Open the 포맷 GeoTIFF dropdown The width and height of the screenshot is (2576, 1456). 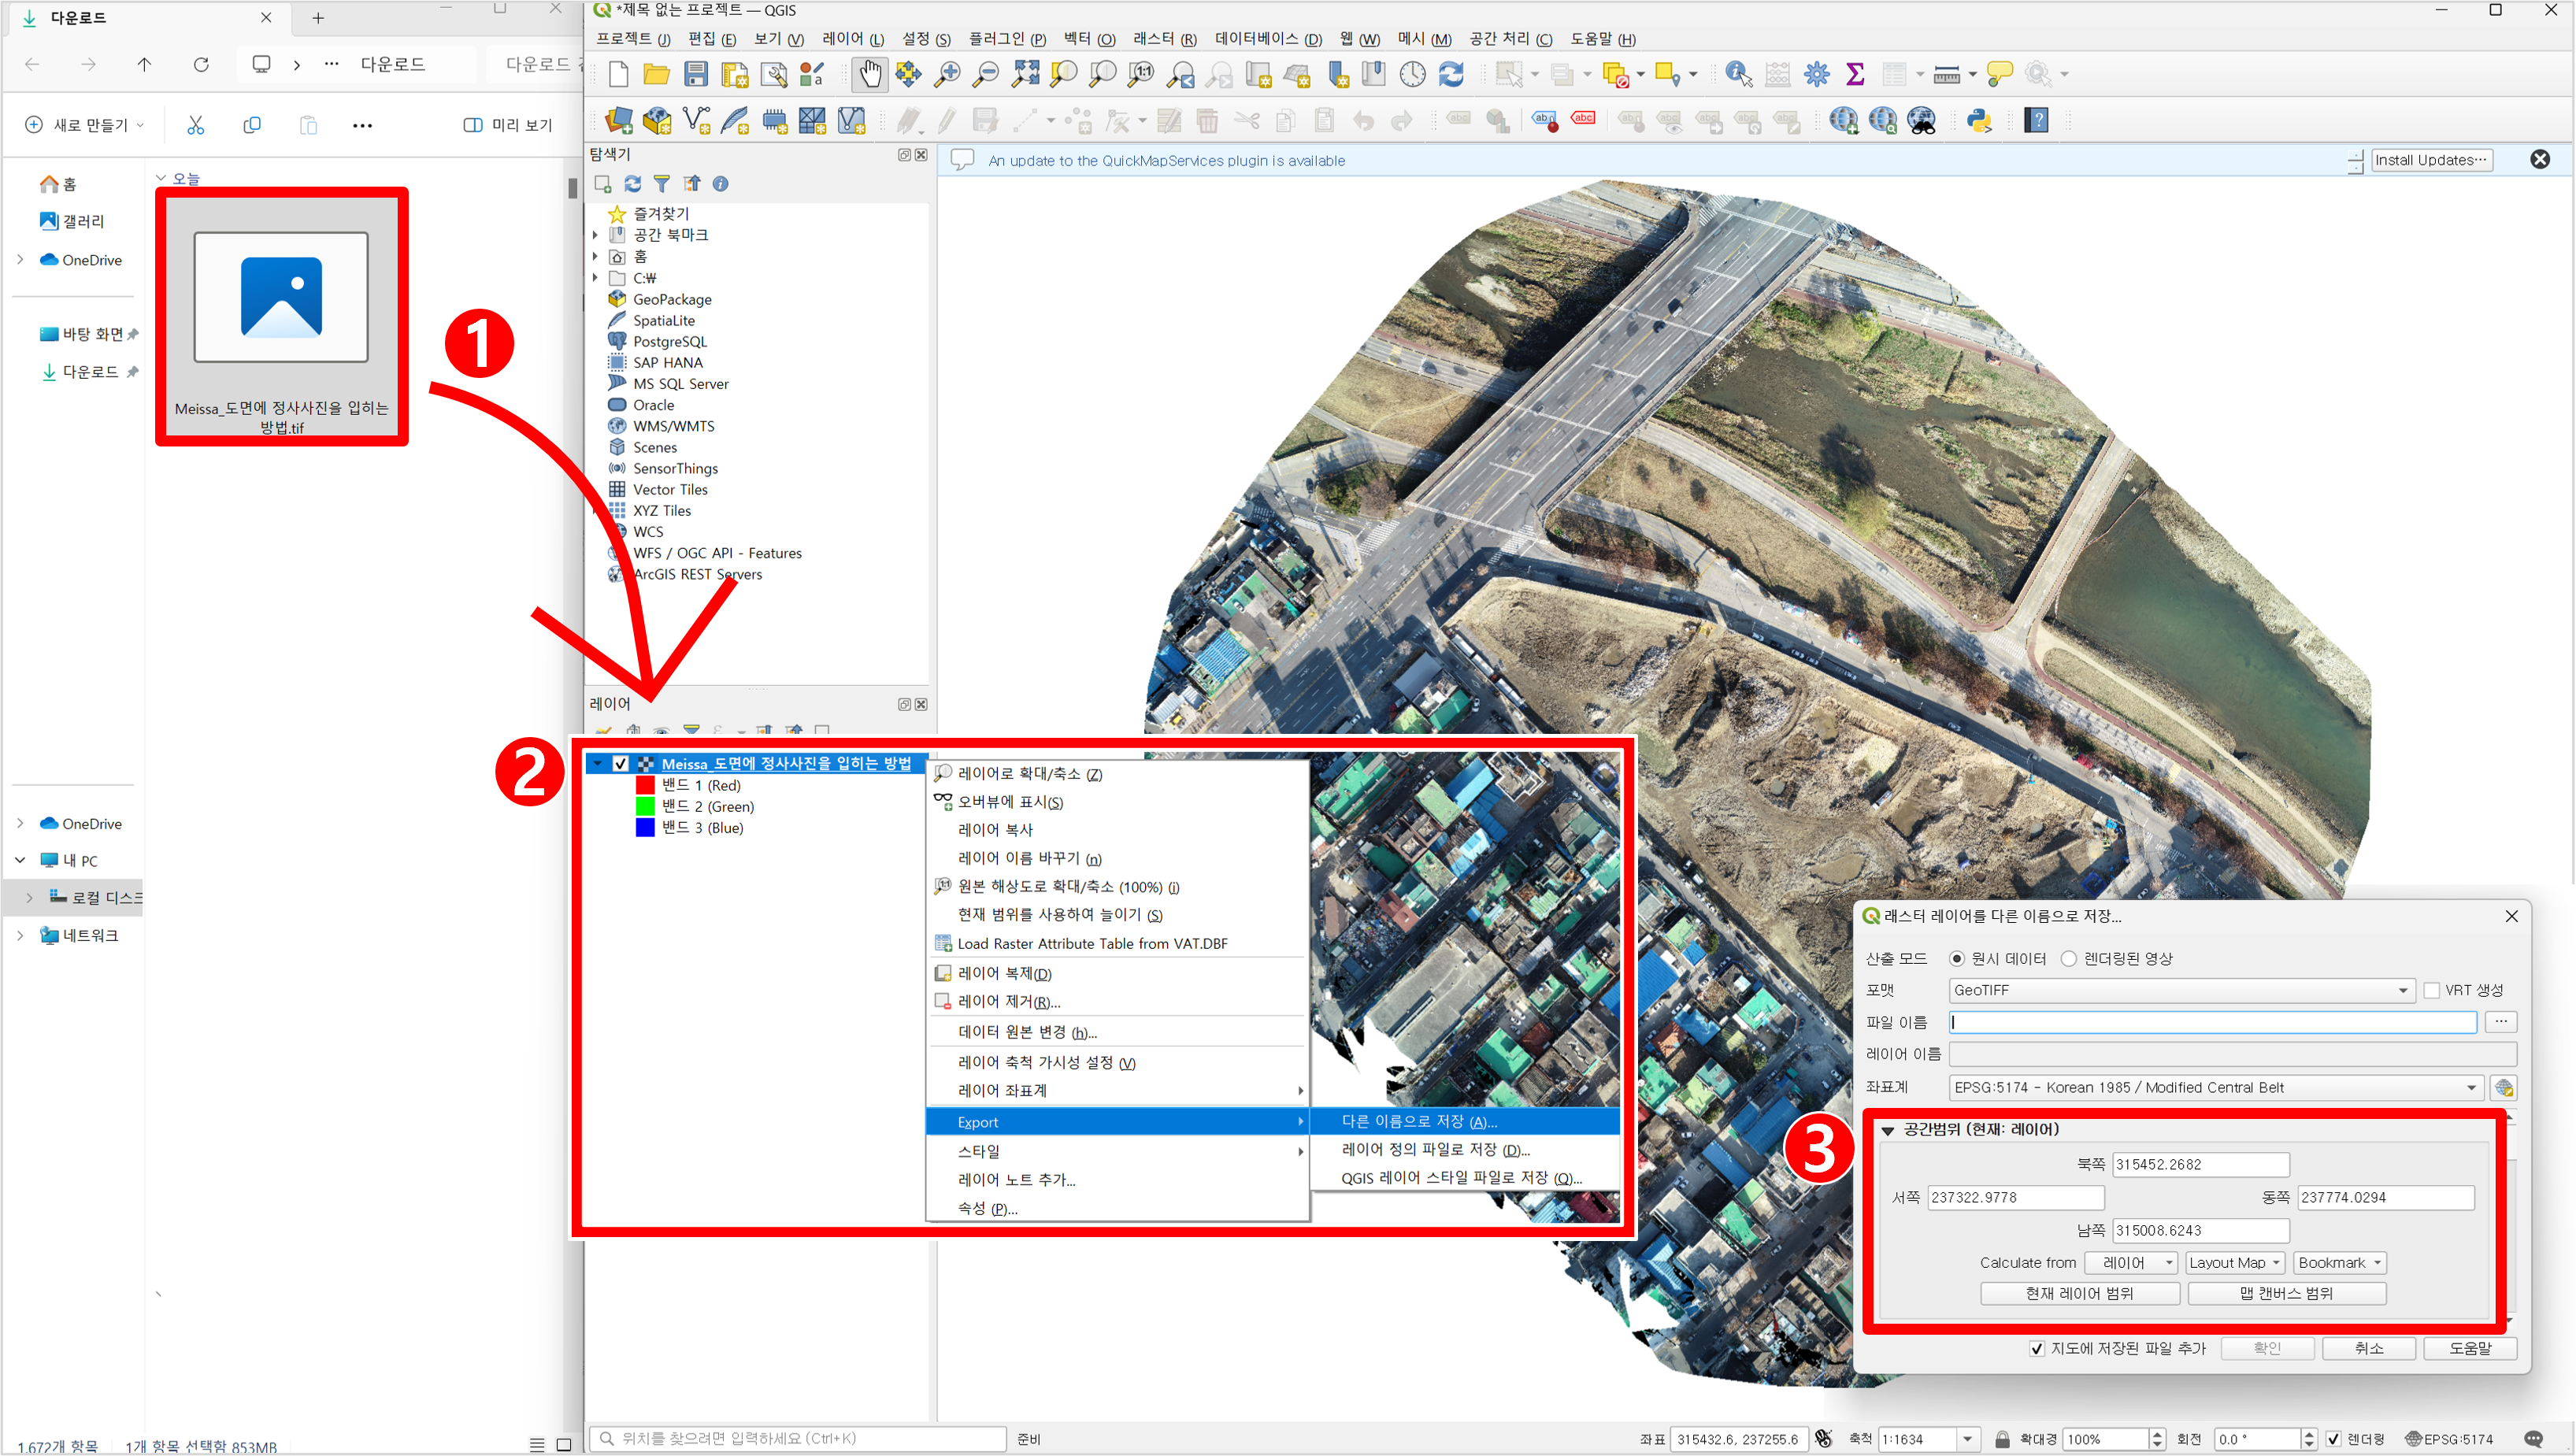pos(2182,991)
